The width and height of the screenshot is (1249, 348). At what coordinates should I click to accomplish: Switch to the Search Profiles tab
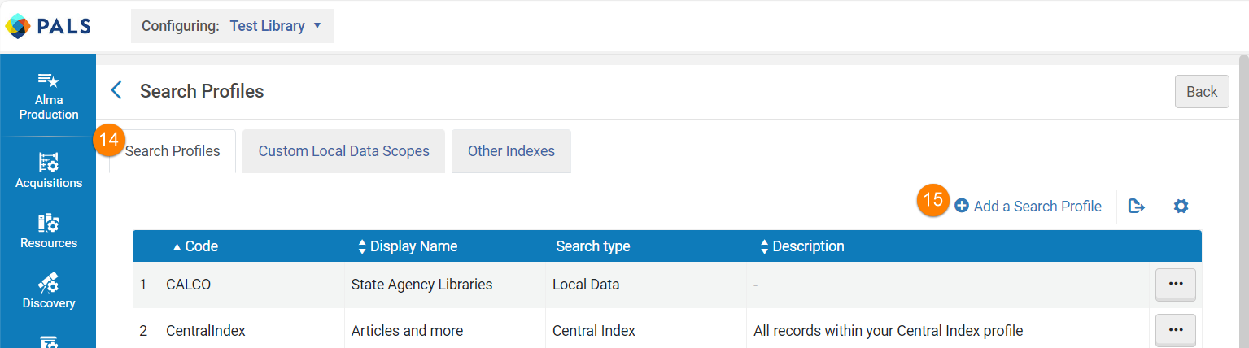click(173, 151)
